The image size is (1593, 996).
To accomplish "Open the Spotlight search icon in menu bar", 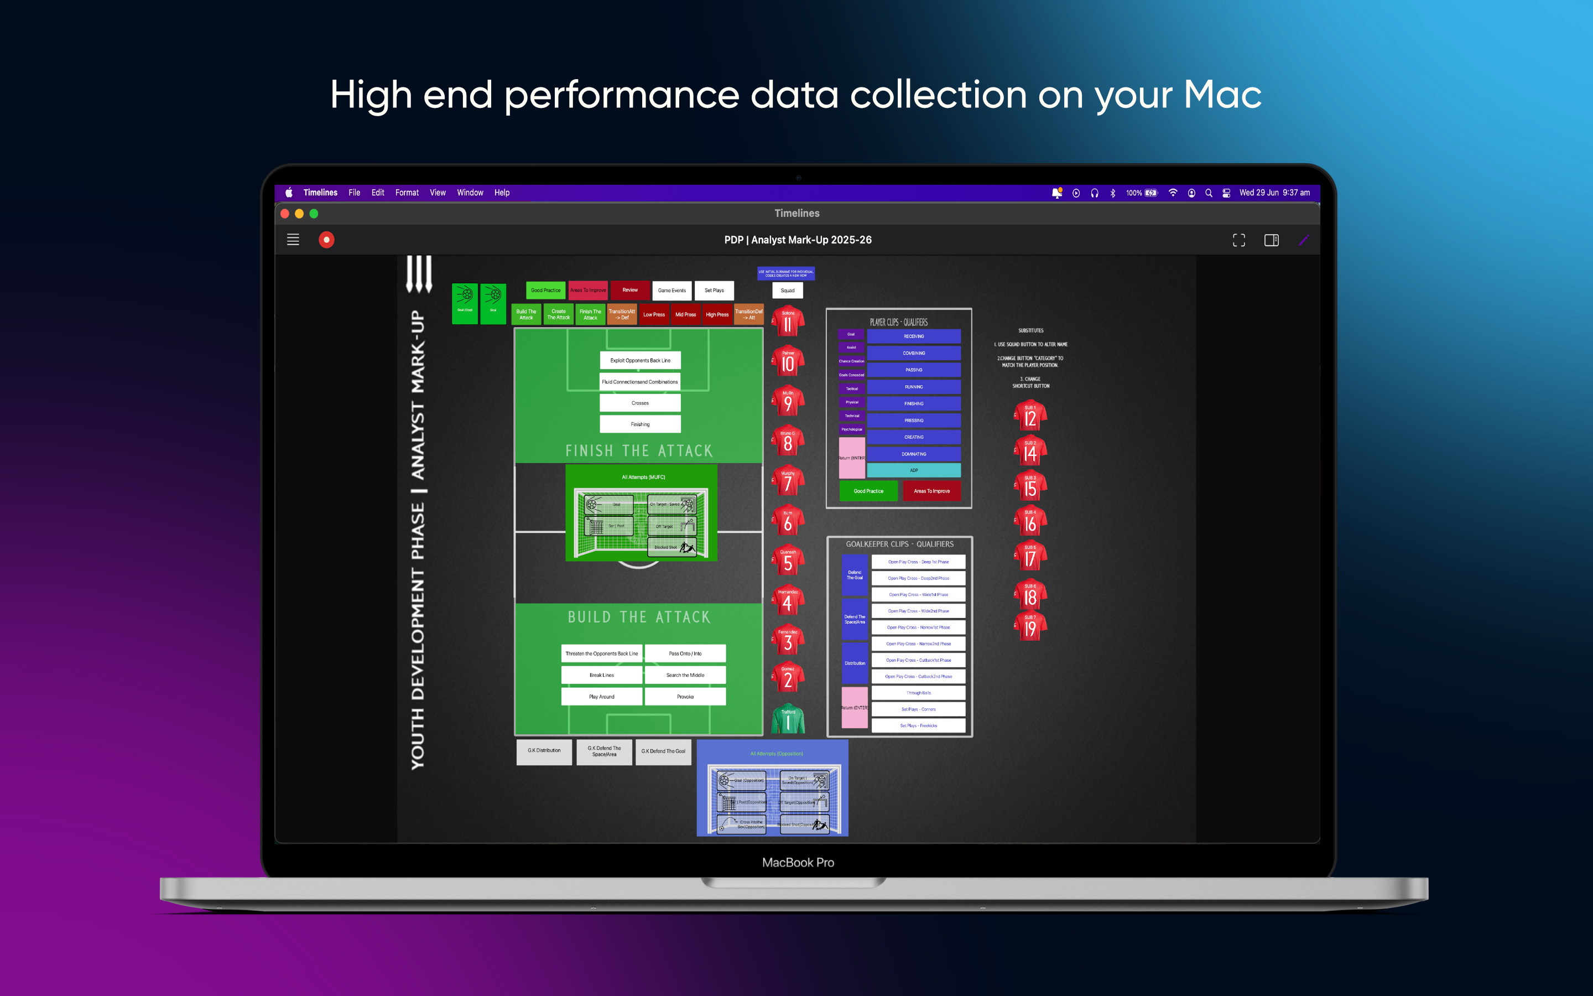I will [x=1209, y=193].
